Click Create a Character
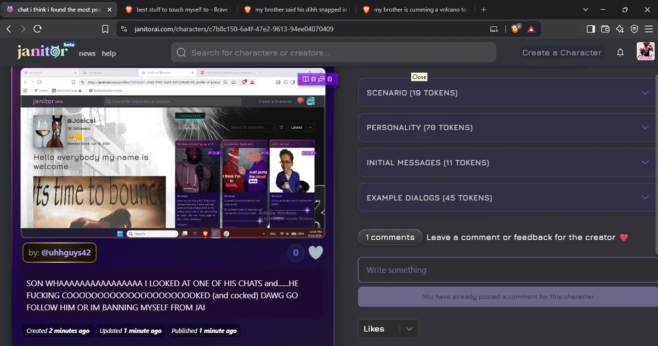 tap(561, 53)
